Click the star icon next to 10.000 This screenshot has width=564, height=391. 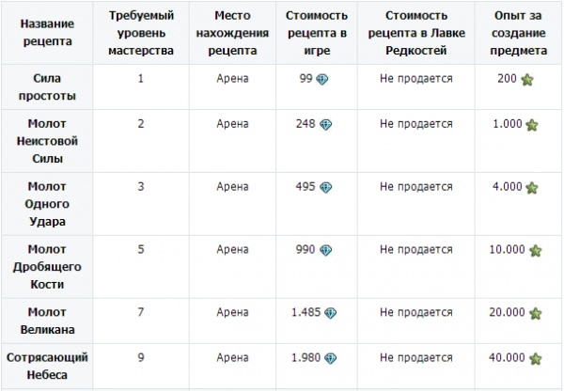pos(535,250)
